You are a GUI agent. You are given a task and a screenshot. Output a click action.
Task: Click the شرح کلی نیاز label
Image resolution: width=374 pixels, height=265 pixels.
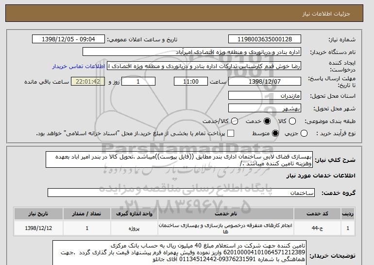point(335,160)
